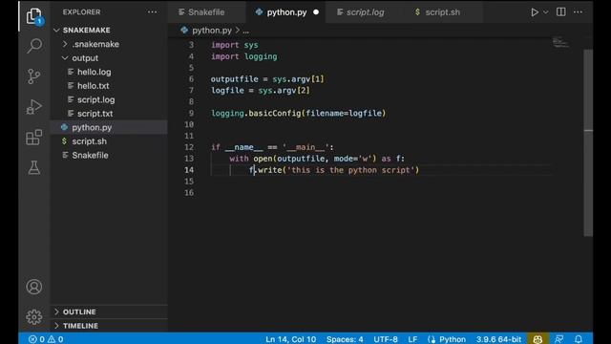Open the notifications bell
This screenshot has height=344, width=611.
tap(579, 339)
